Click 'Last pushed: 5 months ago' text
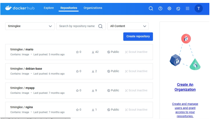 tap(49, 55)
